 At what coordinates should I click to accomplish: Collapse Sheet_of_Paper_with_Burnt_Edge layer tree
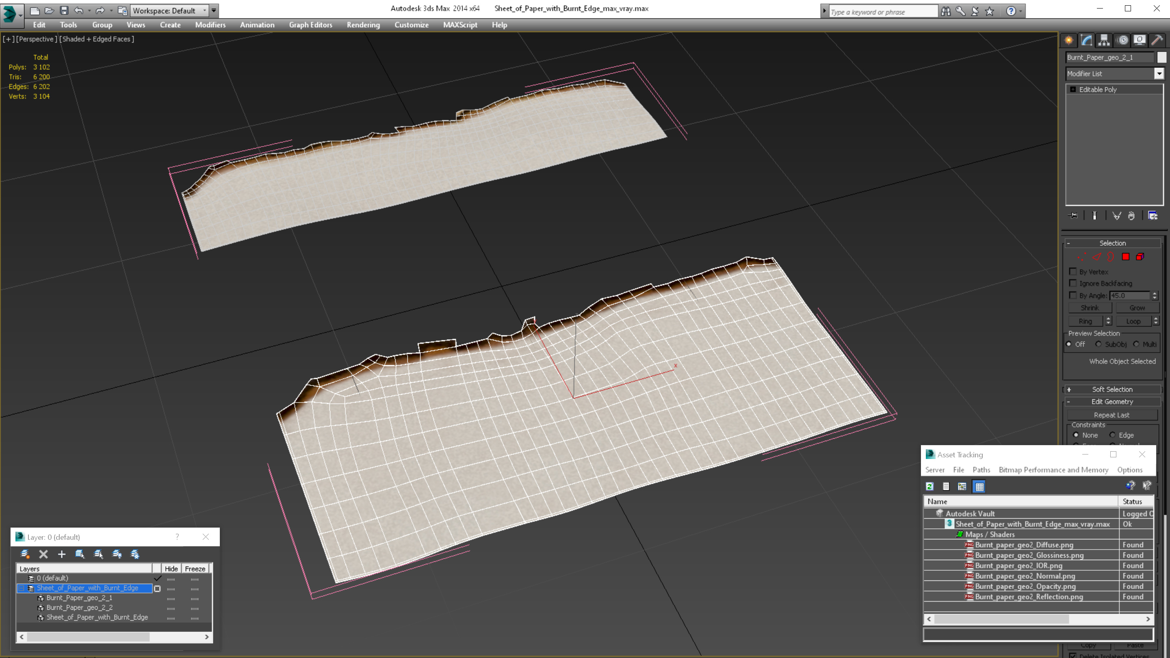[x=22, y=588]
